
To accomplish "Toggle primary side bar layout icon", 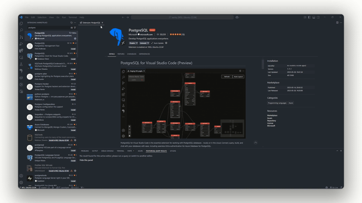I will (310, 17).
